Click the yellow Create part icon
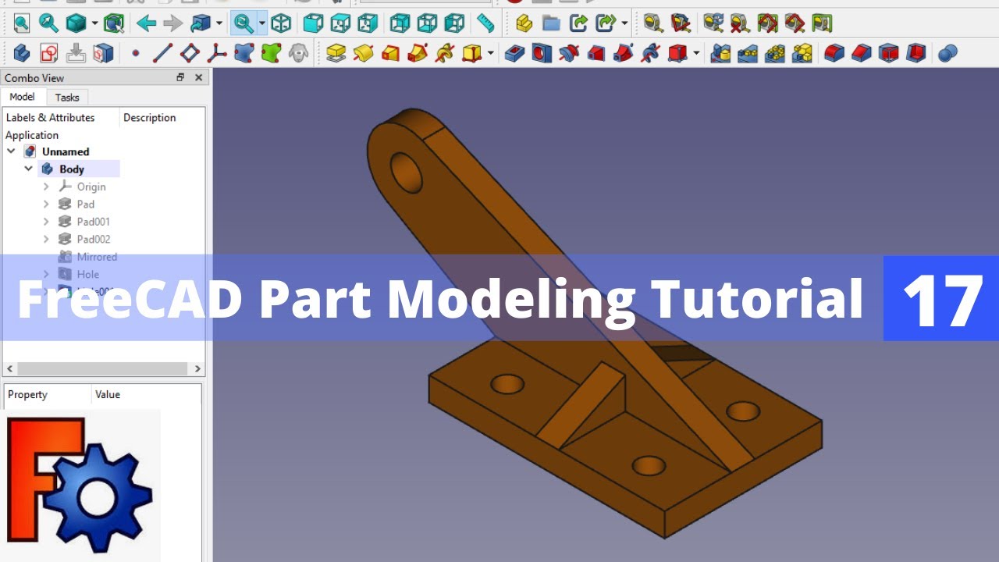999x562 pixels. click(x=524, y=23)
